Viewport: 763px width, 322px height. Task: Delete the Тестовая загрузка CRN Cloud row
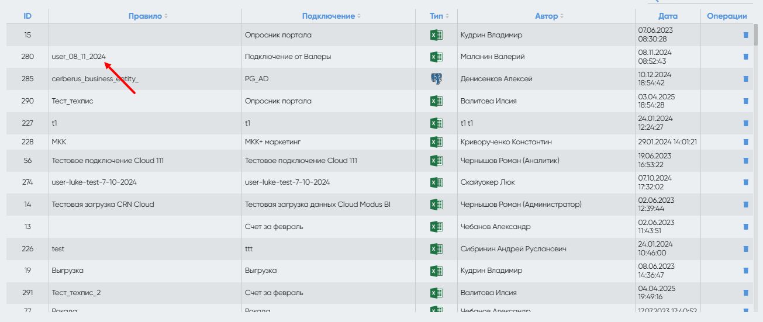tap(745, 205)
